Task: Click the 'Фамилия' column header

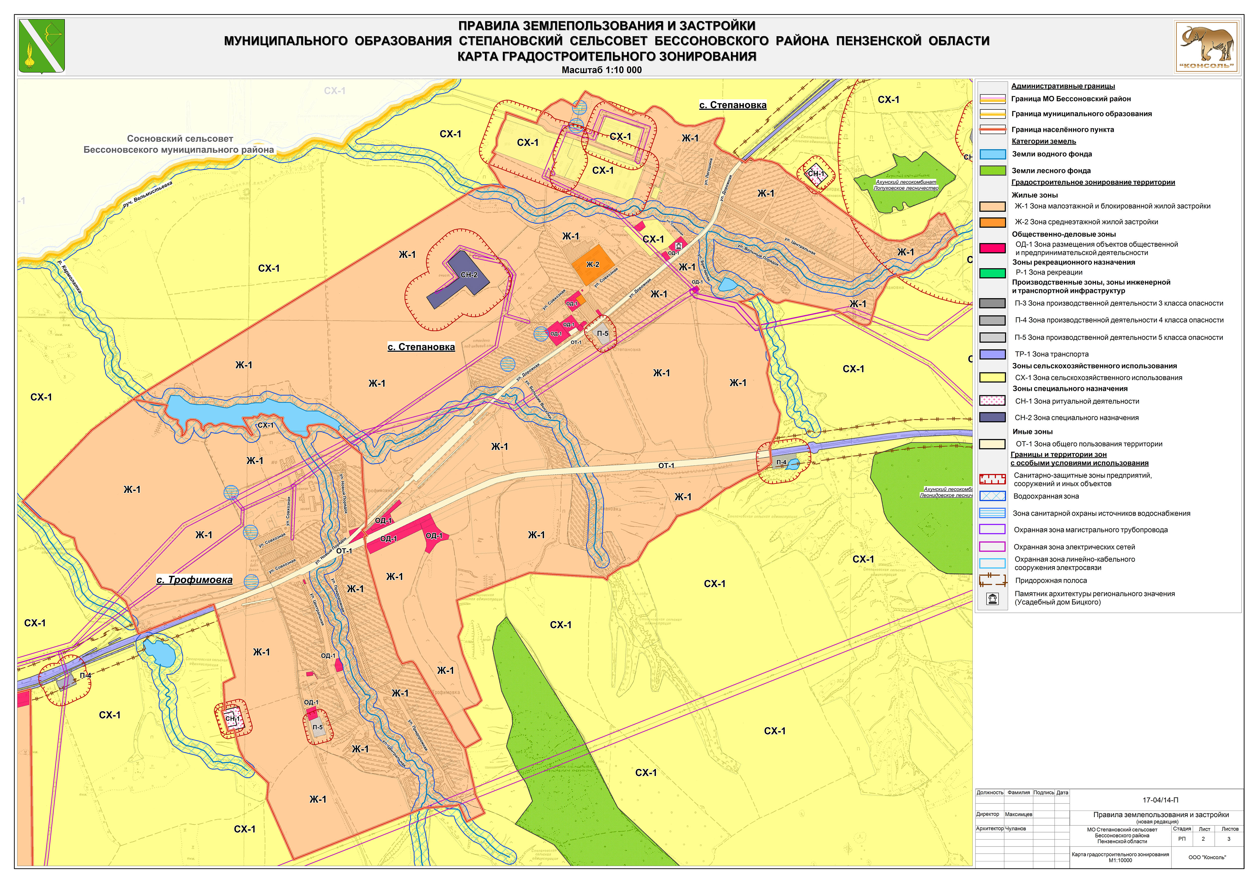Action: coord(1018,792)
